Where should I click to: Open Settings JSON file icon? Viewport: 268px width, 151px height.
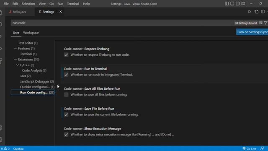(256, 12)
